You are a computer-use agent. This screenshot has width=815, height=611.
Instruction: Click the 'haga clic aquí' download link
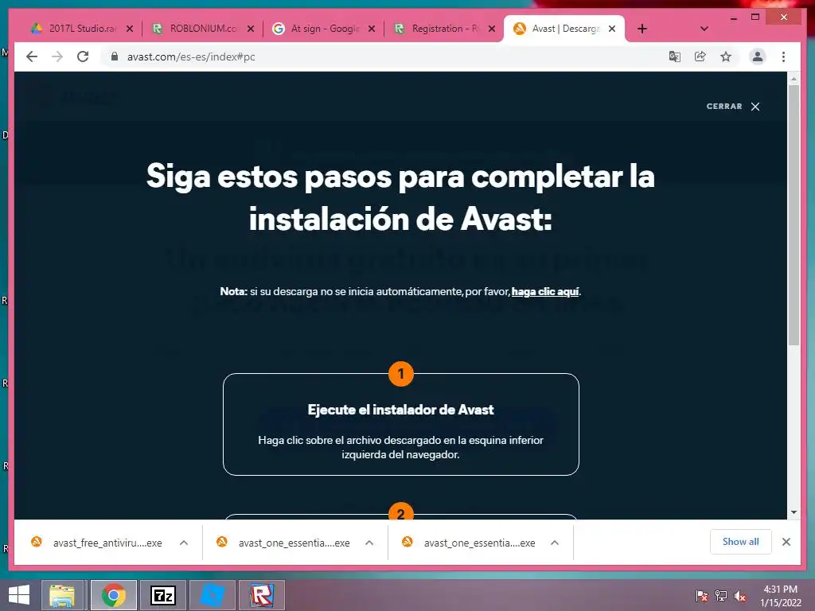(544, 291)
